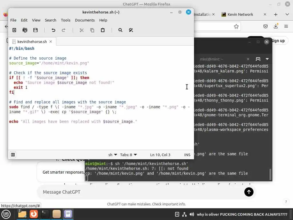Viewport: 293px width, 220px height.
Task: Open the Files manager from the taskbar
Action: (x=22, y=214)
